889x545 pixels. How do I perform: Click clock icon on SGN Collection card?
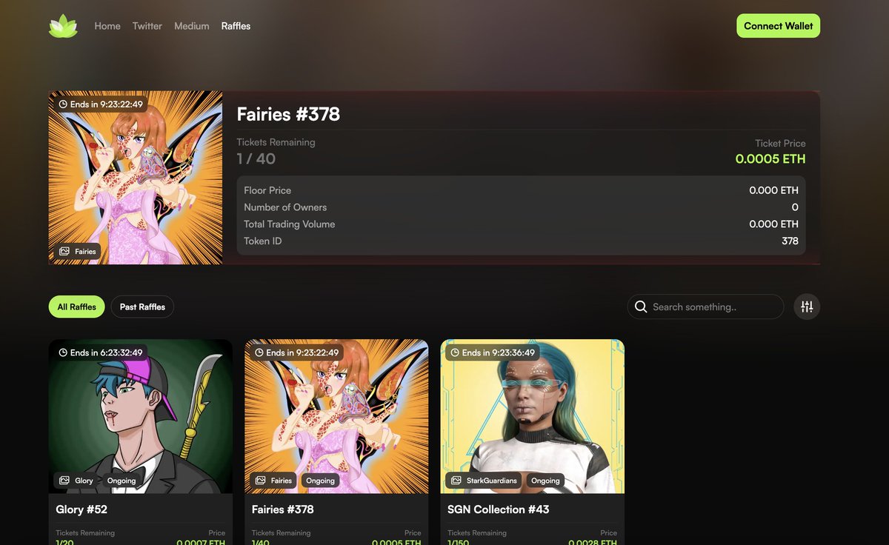tap(455, 352)
